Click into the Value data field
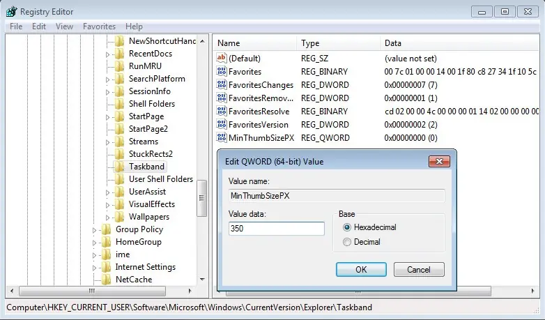Viewport: 545px width, 320px height. (x=276, y=229)
